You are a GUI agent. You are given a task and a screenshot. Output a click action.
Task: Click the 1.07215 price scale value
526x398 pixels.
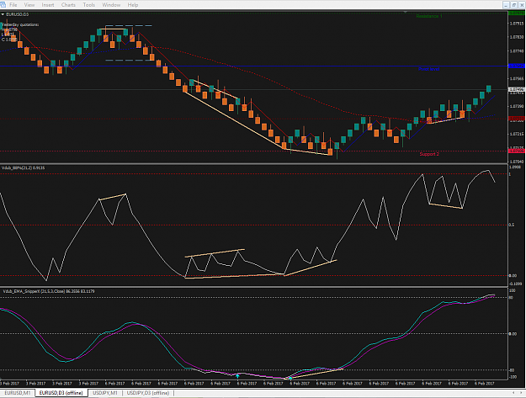tap(517, 134)
